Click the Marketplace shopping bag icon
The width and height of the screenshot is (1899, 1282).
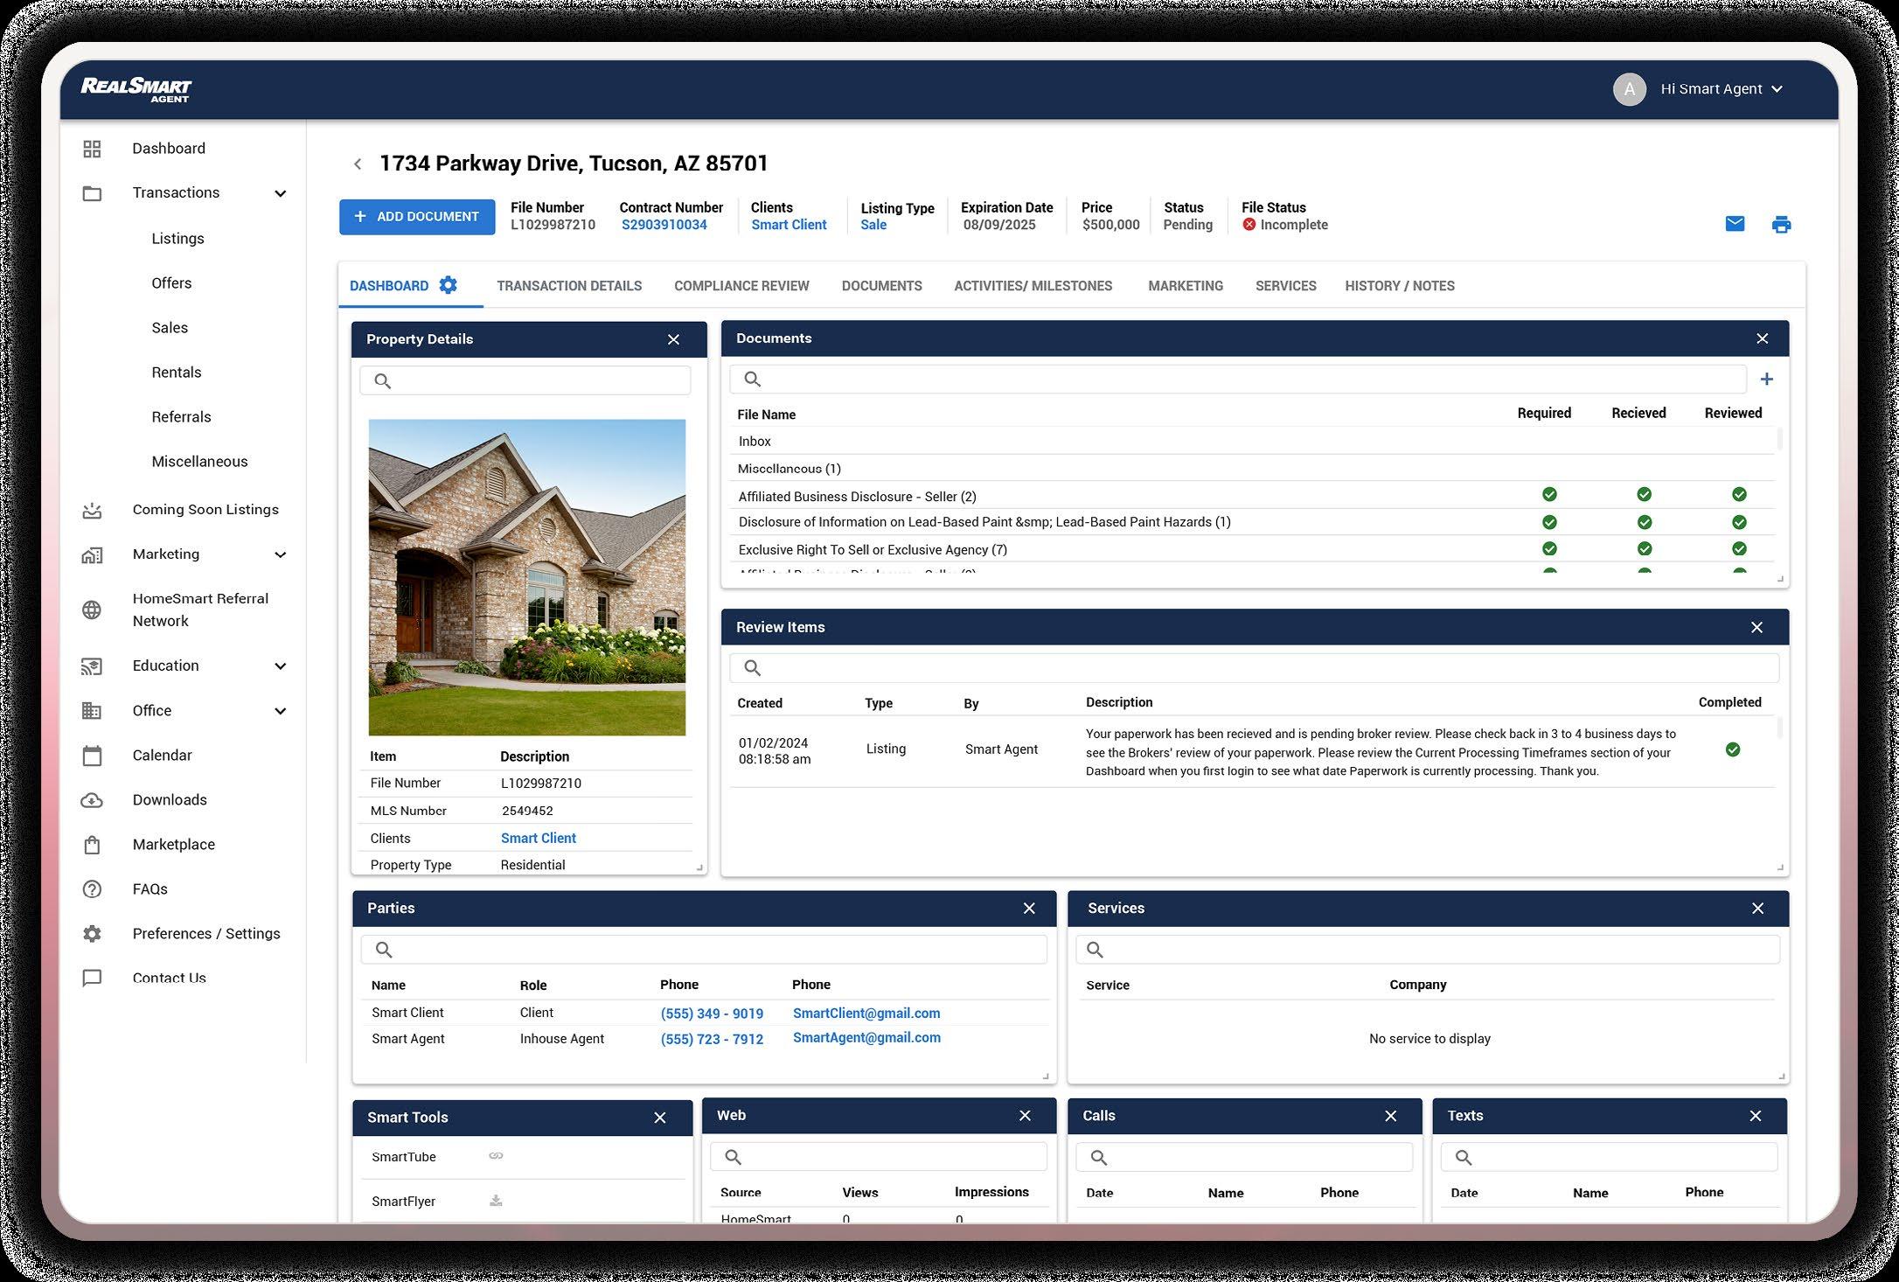[x=92, y=845]
